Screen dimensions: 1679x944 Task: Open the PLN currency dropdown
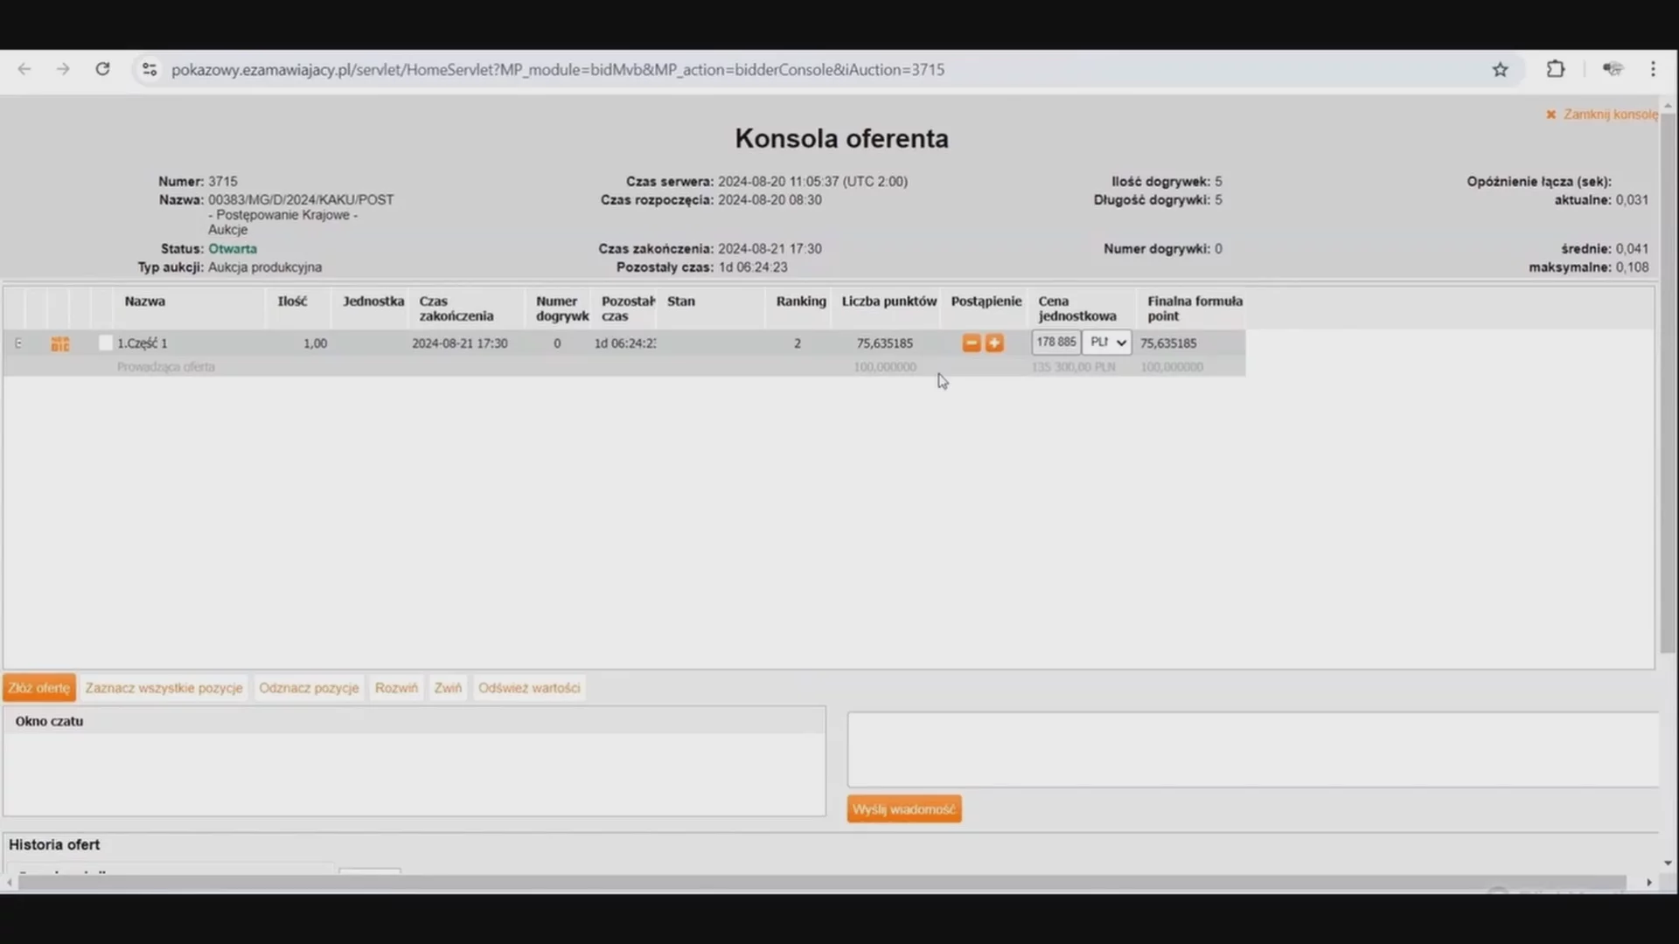coord(1107,343)
